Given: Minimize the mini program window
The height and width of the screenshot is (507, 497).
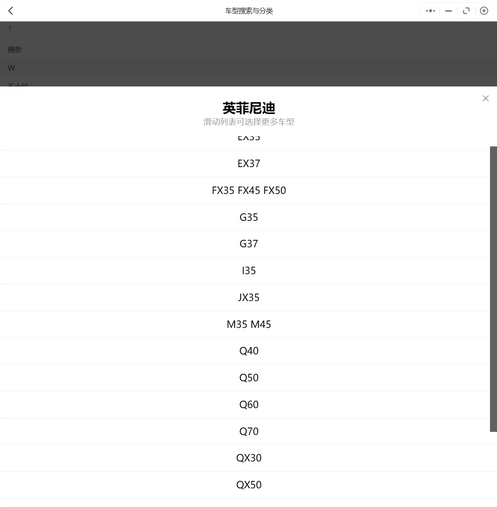Looking at the screenshot, I should pyautogui.click(x=448, y=11).
